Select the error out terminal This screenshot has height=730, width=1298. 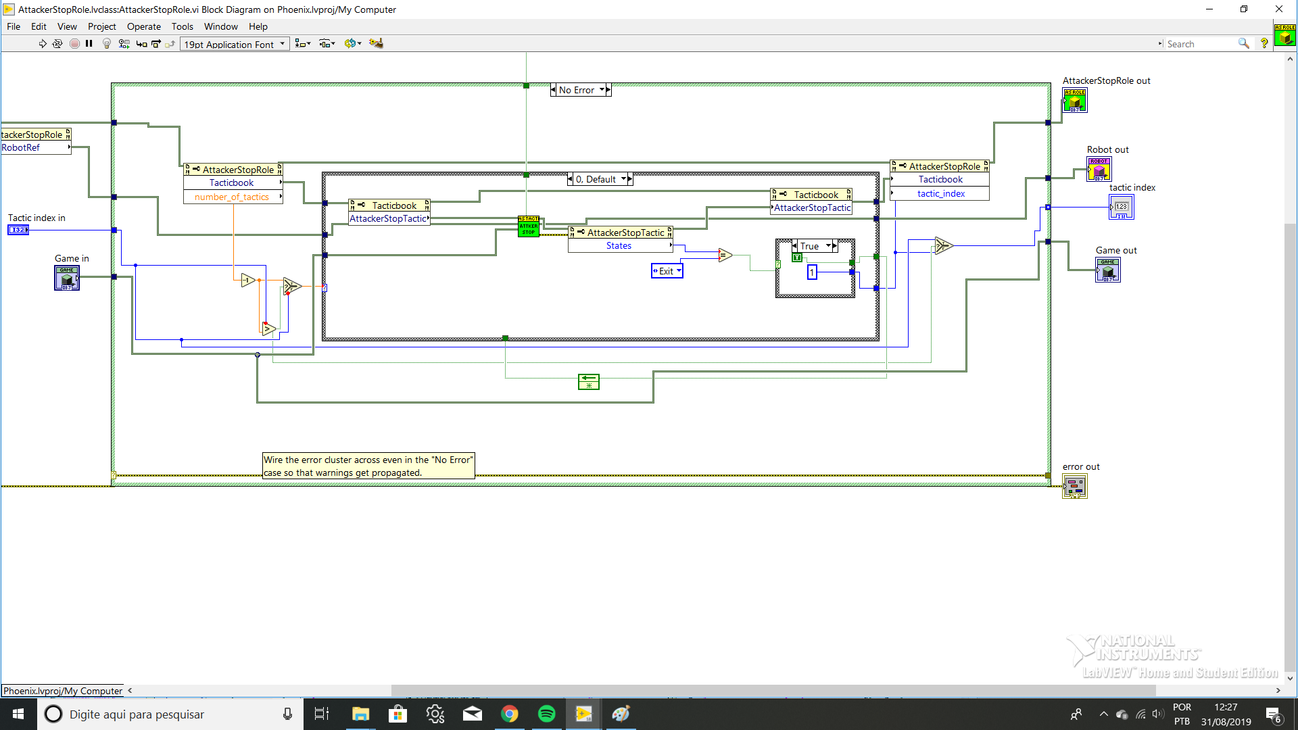pyautogui.click(x=1075, y=486)
